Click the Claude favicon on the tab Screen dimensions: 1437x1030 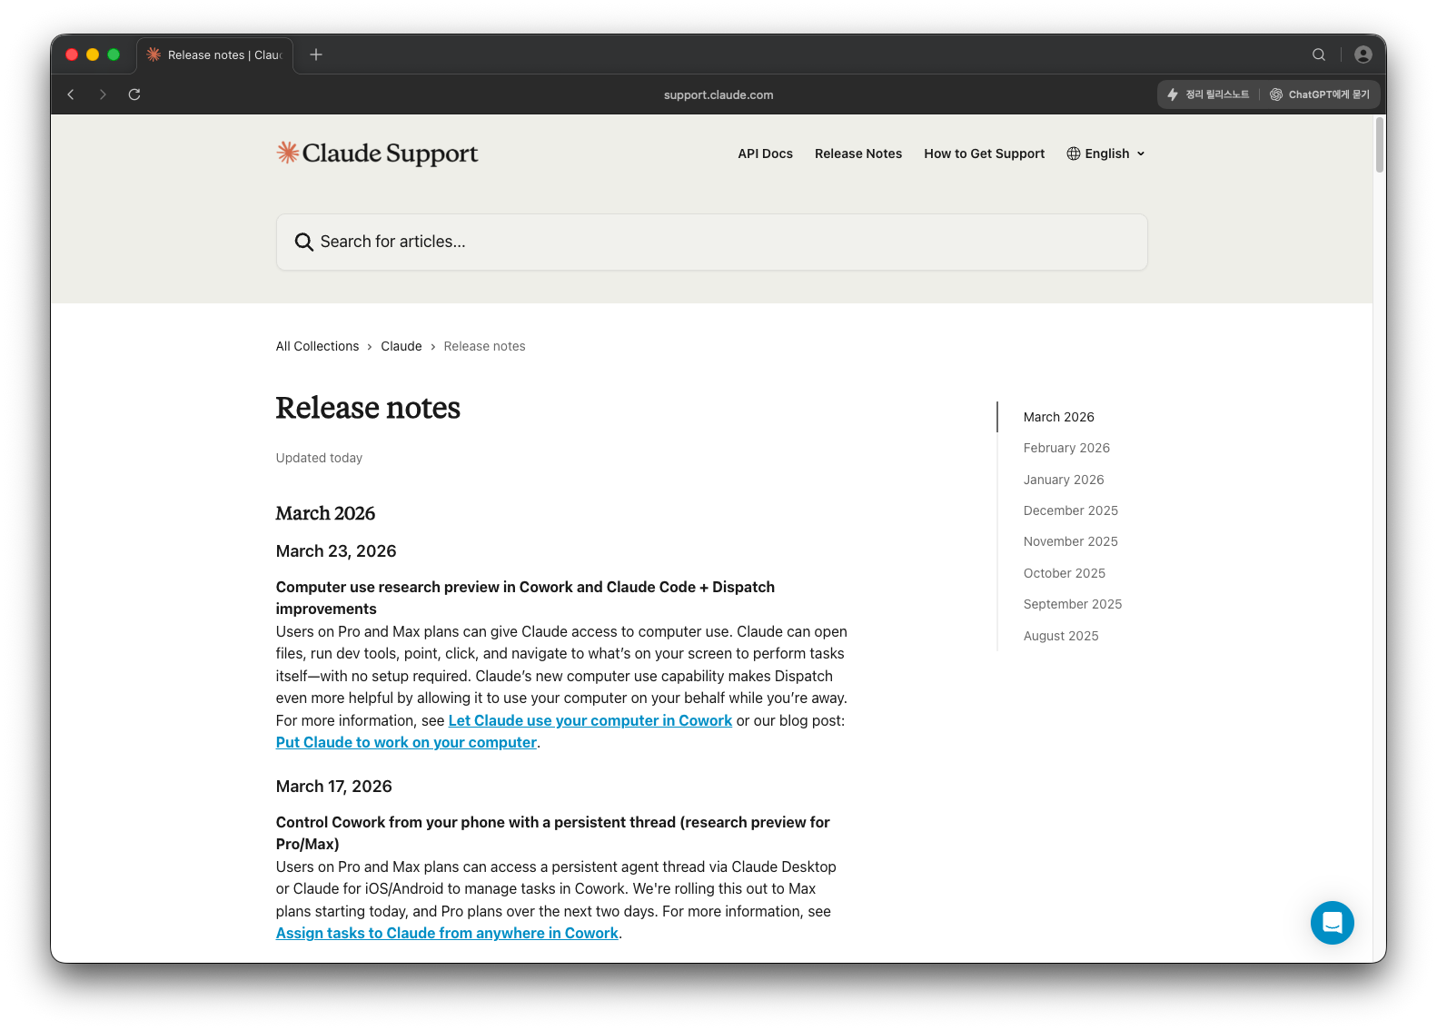(x=154, y=54)
